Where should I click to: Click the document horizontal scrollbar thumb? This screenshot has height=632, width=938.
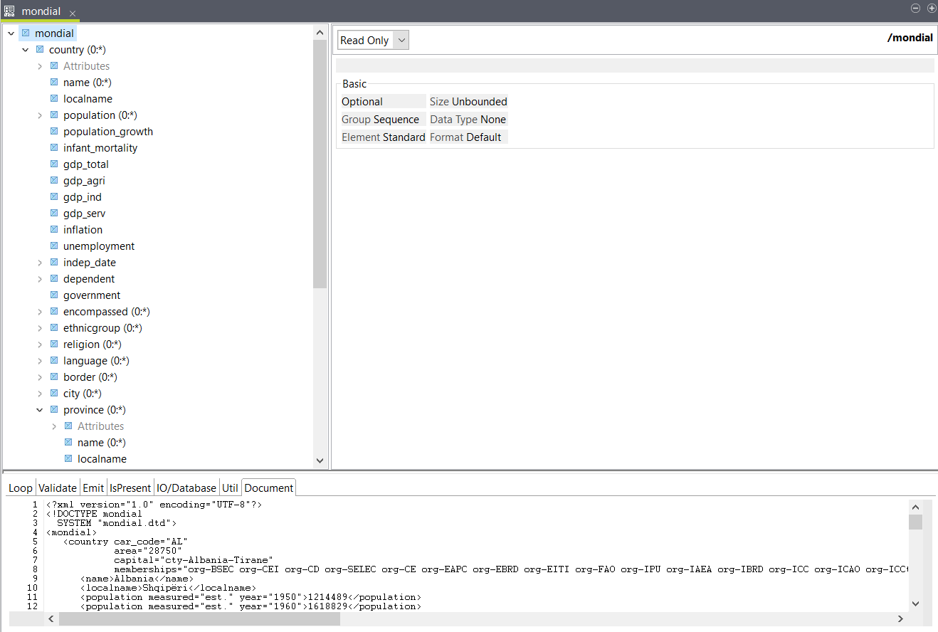tap(199, 619)
